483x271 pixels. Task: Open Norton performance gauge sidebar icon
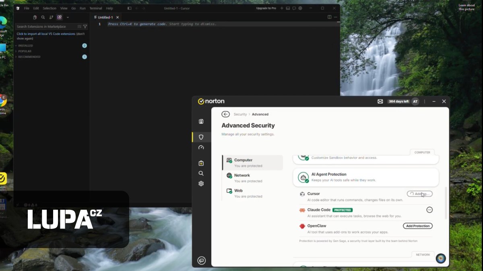[x=201, y=148]
